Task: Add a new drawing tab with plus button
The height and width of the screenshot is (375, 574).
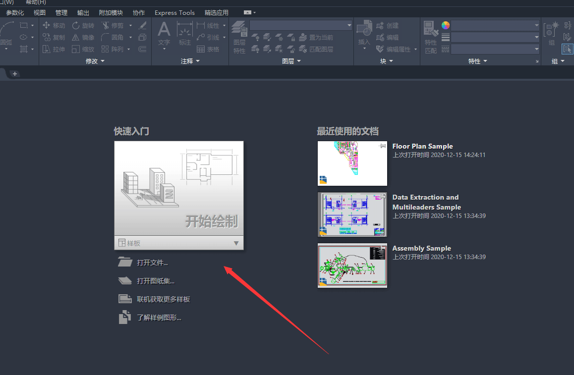Action: click(15, 74)
